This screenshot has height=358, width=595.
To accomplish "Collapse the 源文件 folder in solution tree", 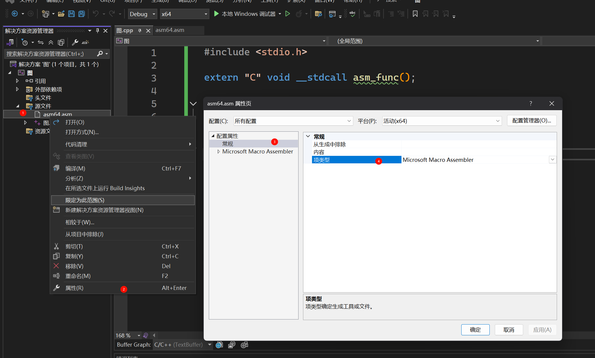I will [x=18, y=106].
